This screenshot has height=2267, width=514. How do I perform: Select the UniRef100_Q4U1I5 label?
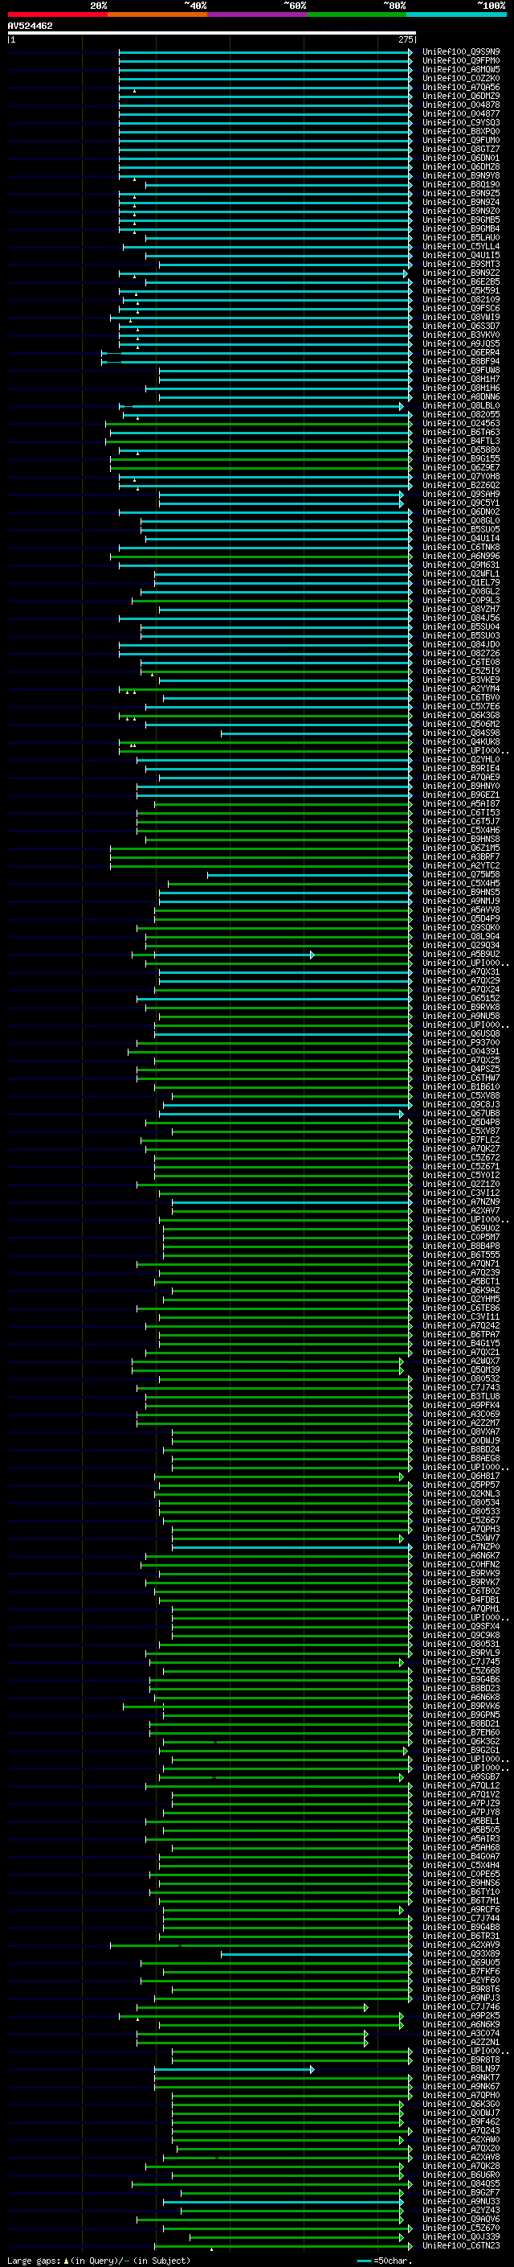(x=461, y=255)
